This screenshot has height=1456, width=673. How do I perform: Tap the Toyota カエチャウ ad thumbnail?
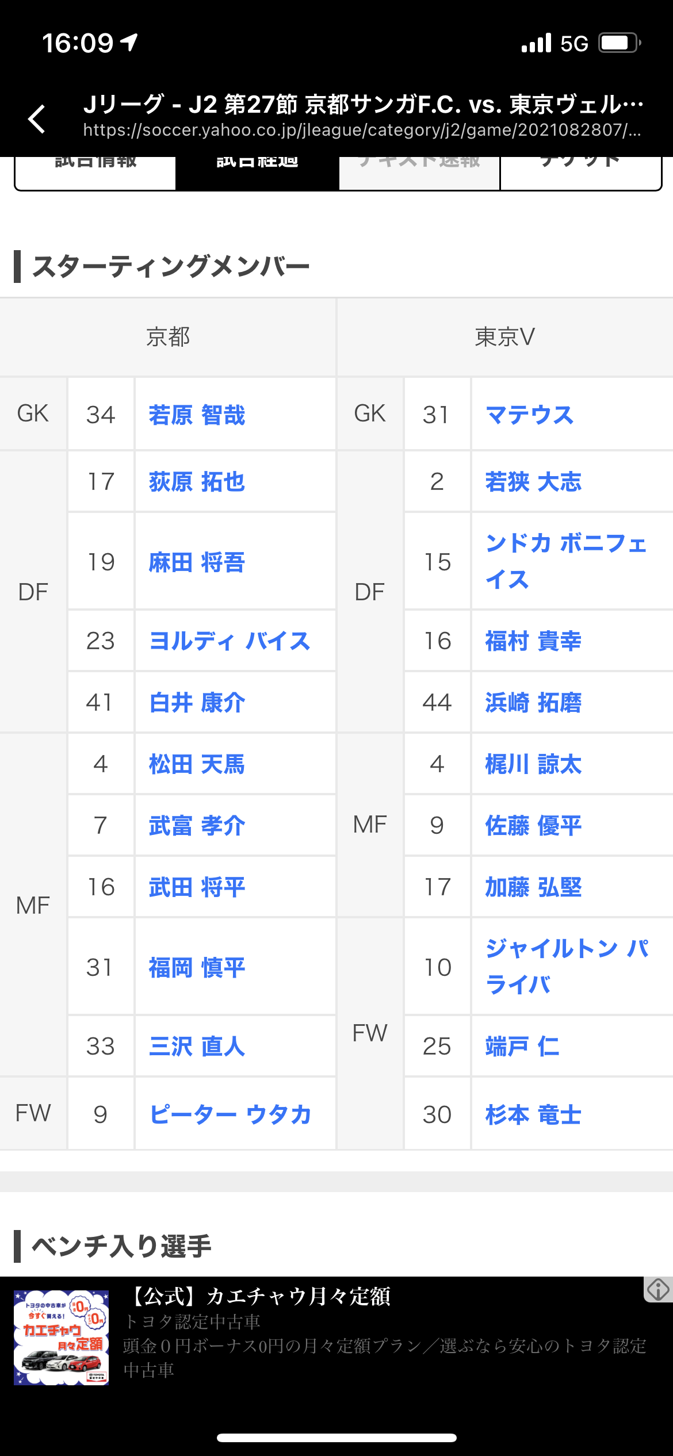point(62,1337)
